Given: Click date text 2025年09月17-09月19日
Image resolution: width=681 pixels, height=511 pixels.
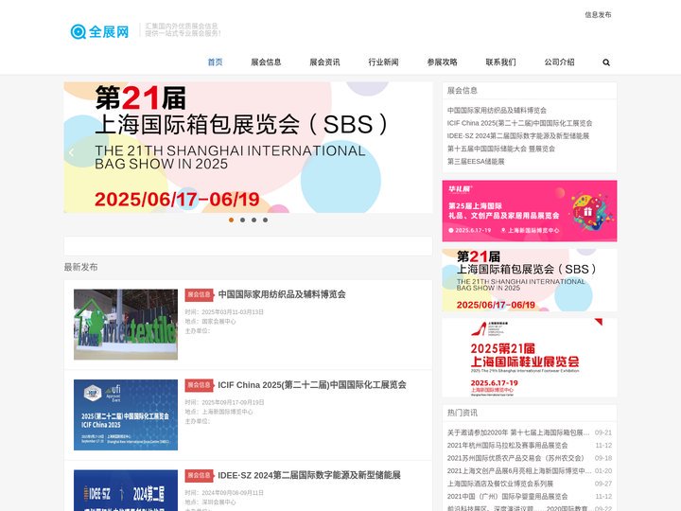Looking at the screenshot, I should click(x=233, y=402).
